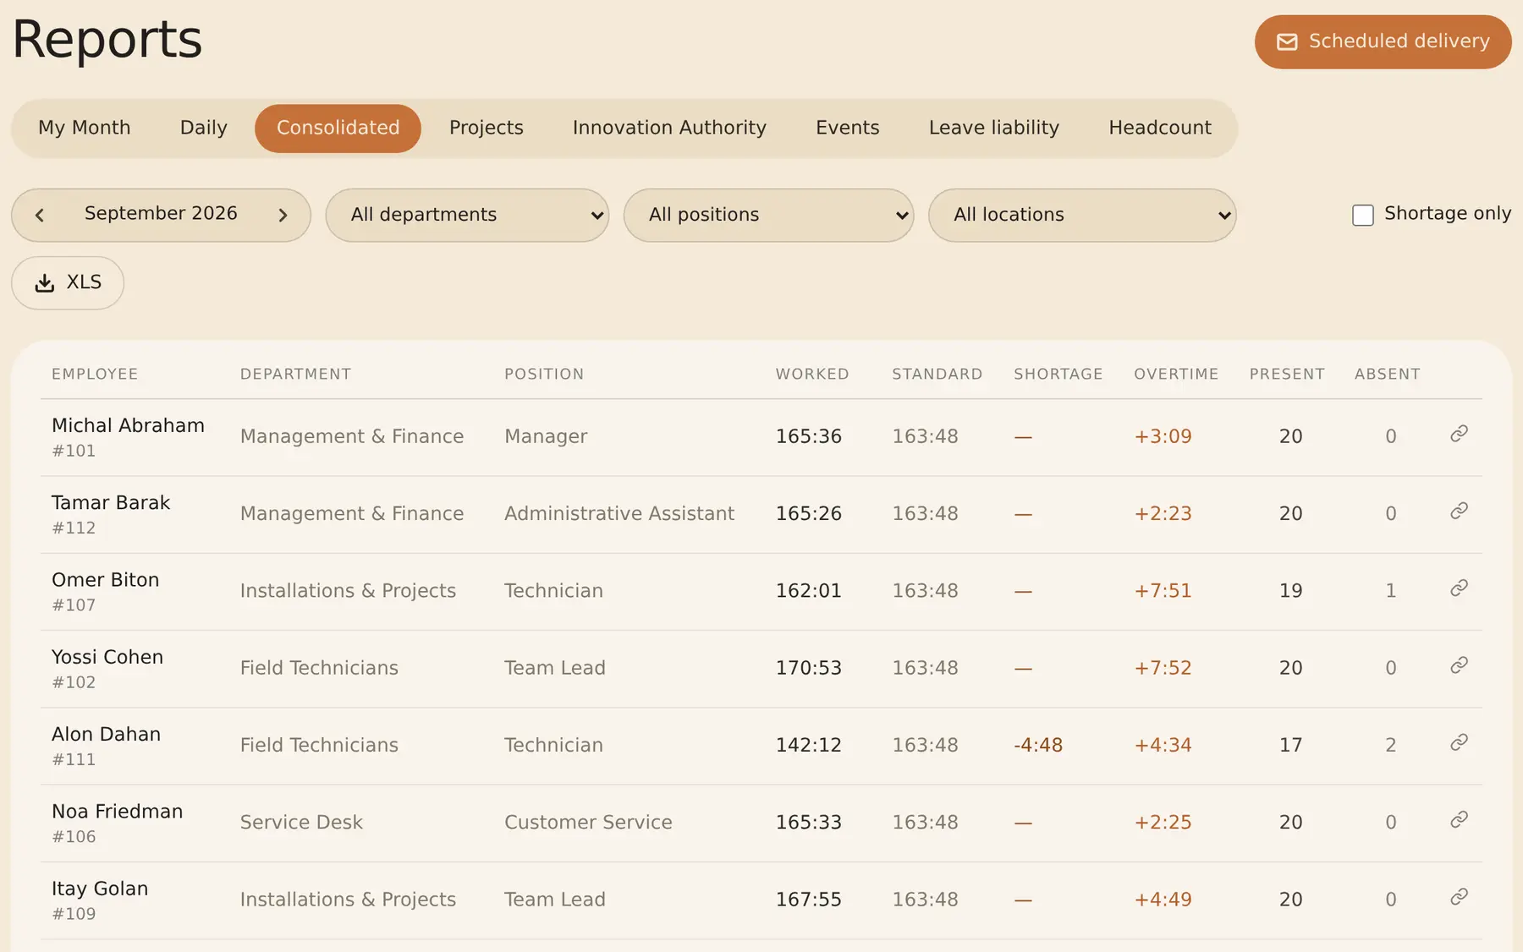1523x952 pixels.
Task: Click employee name Noa Friedman
Action: [118, 812]
